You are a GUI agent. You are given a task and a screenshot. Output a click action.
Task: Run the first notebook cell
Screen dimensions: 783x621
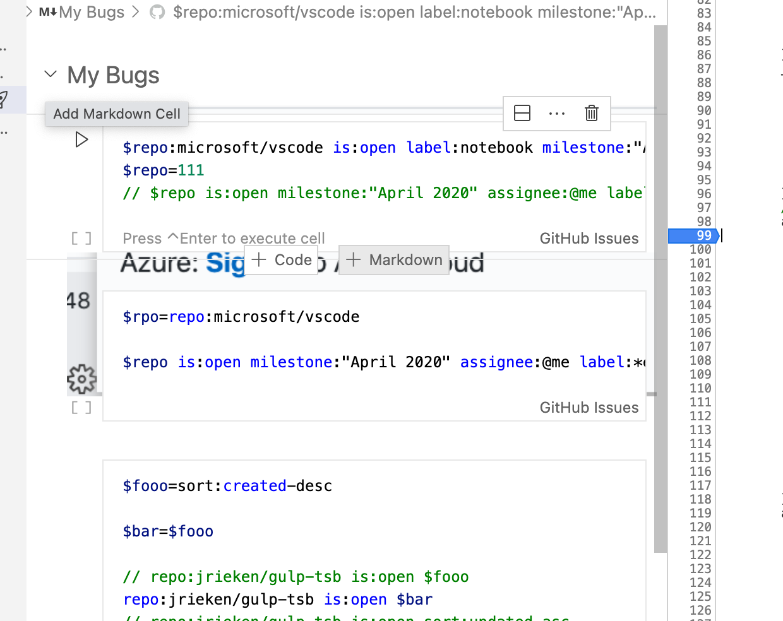[81, 139]
